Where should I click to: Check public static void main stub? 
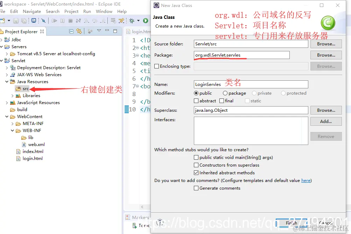tap(196, 158)
